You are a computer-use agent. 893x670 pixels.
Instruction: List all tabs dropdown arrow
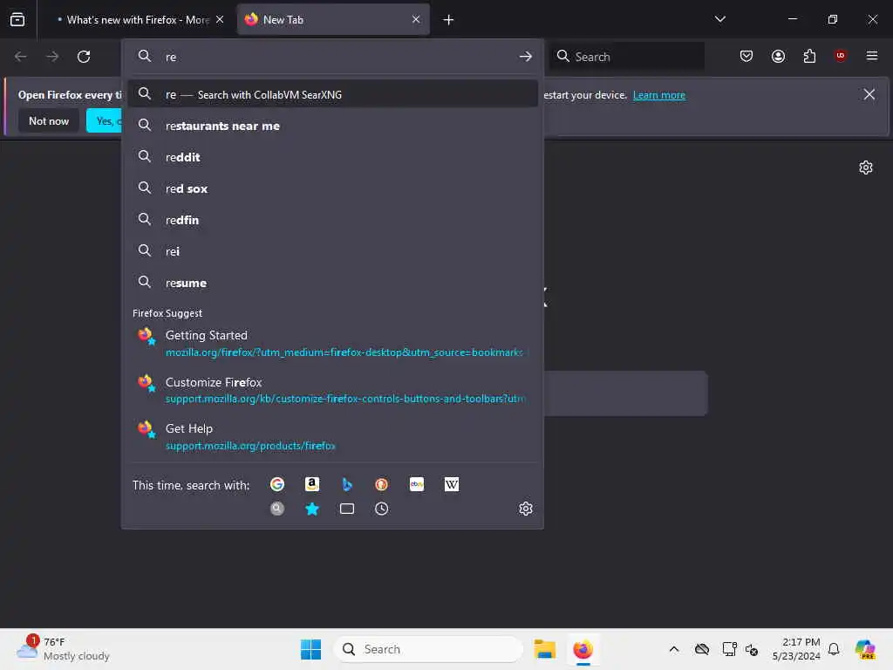(x=719, y=19)
